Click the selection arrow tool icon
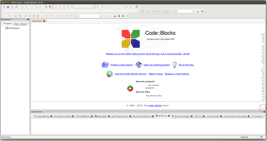Viewport: 267px width, 141px height. click(4, 16)
